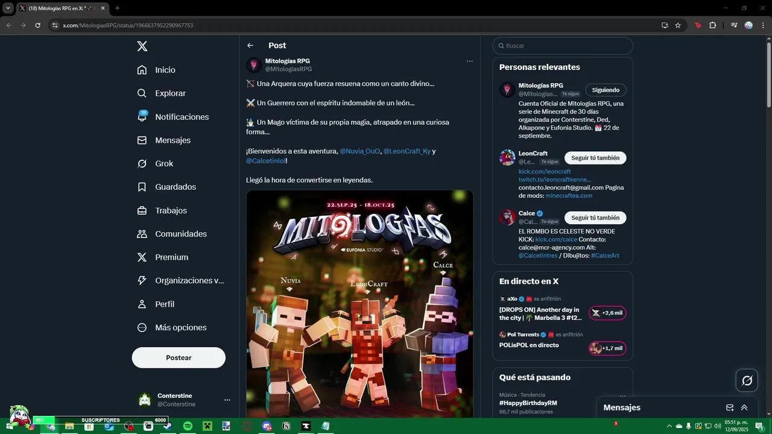Viewport: 772px width, 434px height.
Task: Click the Premium X icon
Action: pyautogui.click(x=142, y=257)
